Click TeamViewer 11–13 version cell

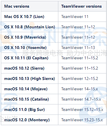click(x=82, y=48)
